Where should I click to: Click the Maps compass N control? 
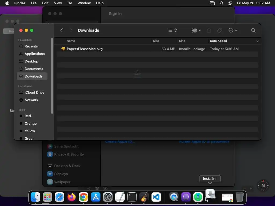click(263, 186)
